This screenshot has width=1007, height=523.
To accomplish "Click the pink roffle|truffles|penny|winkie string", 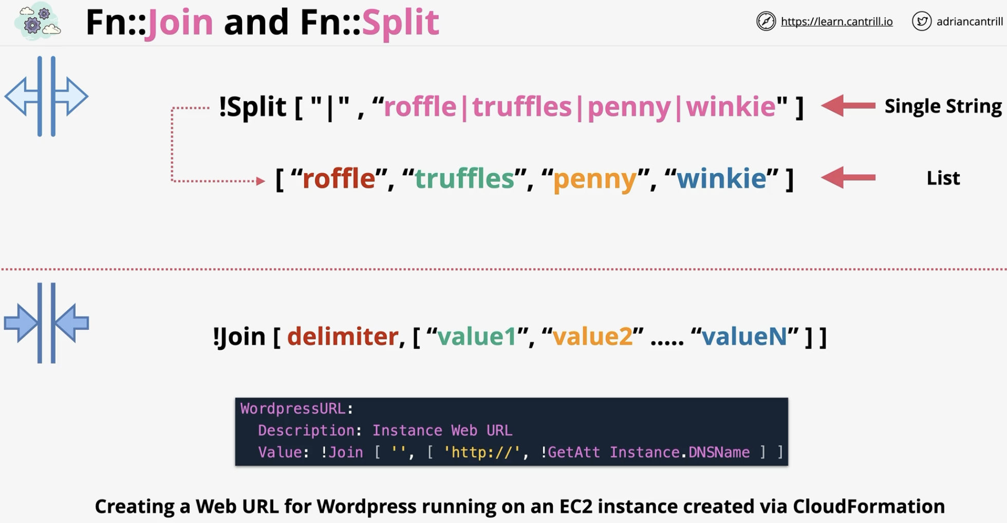I will tap(580, 107).
